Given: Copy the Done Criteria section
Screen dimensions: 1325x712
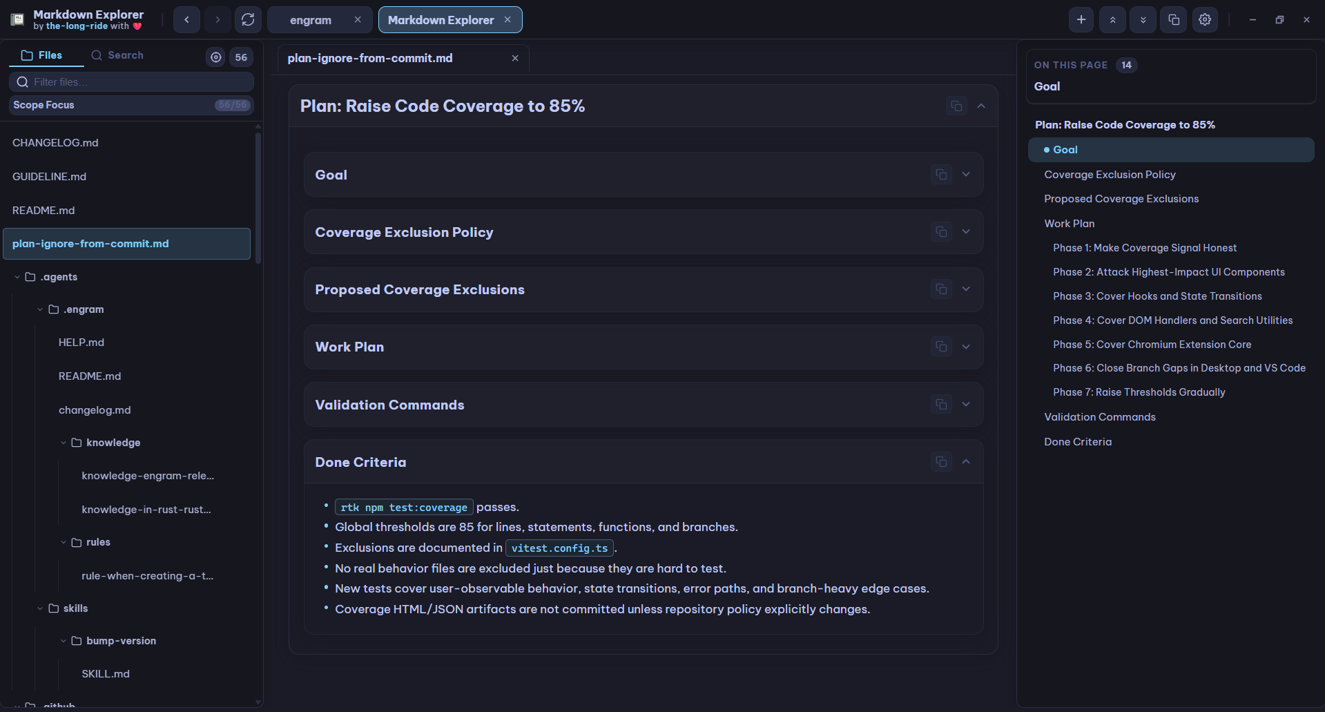Looking at the screenshot, I should point(941,461).
